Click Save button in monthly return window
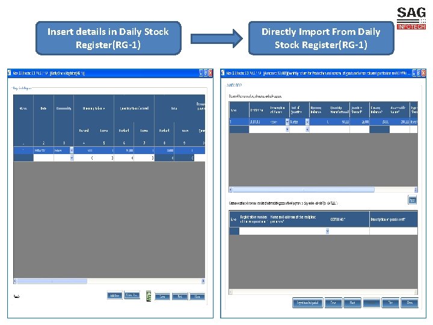Image resolution: width=433 pixels, height=325 pixels. point(333,303)
